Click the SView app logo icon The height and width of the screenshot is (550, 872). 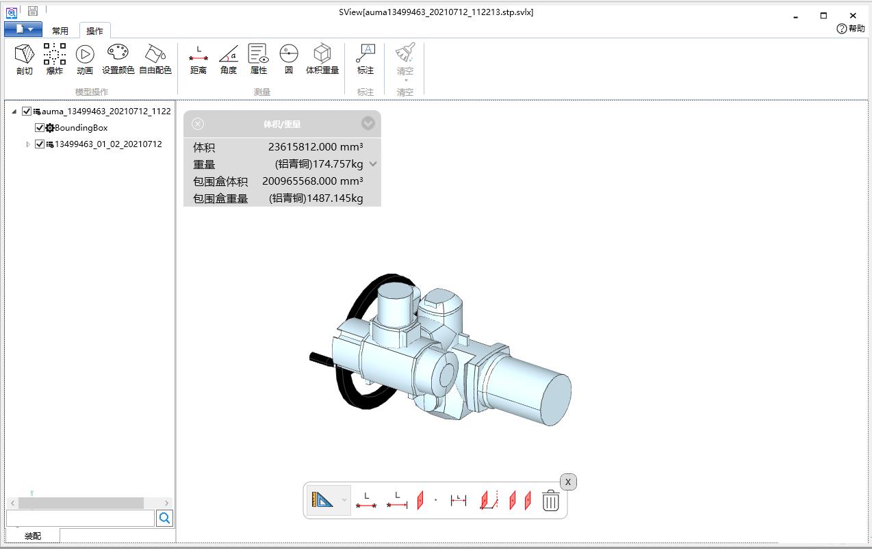(x=11, y=12)
